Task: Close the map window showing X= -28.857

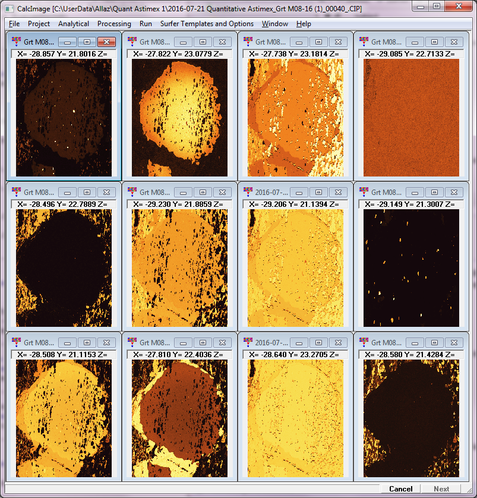Action: (x=106, y=42)
